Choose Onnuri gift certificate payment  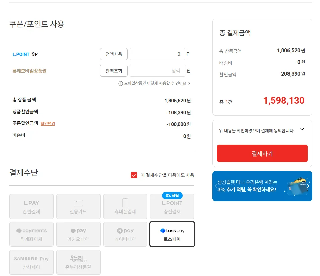coord(78,262)
